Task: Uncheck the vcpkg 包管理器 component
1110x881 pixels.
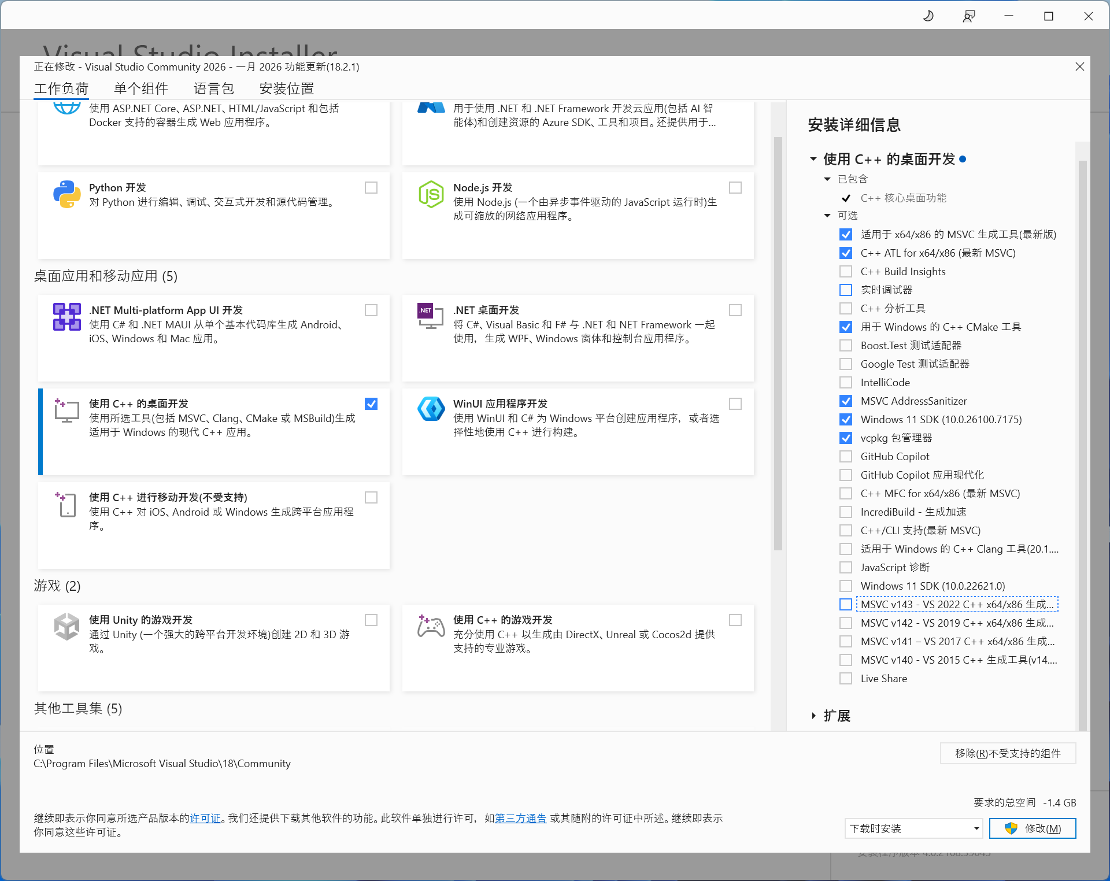Action: point(846,438)
